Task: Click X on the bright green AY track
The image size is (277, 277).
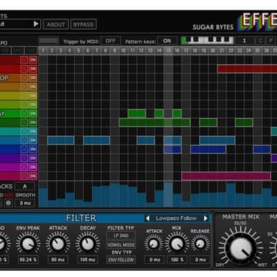Action: coord(24,114)
